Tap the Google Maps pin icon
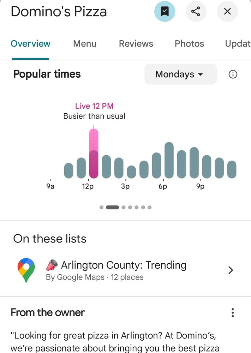The image size is (251, 353). (26, 270)
